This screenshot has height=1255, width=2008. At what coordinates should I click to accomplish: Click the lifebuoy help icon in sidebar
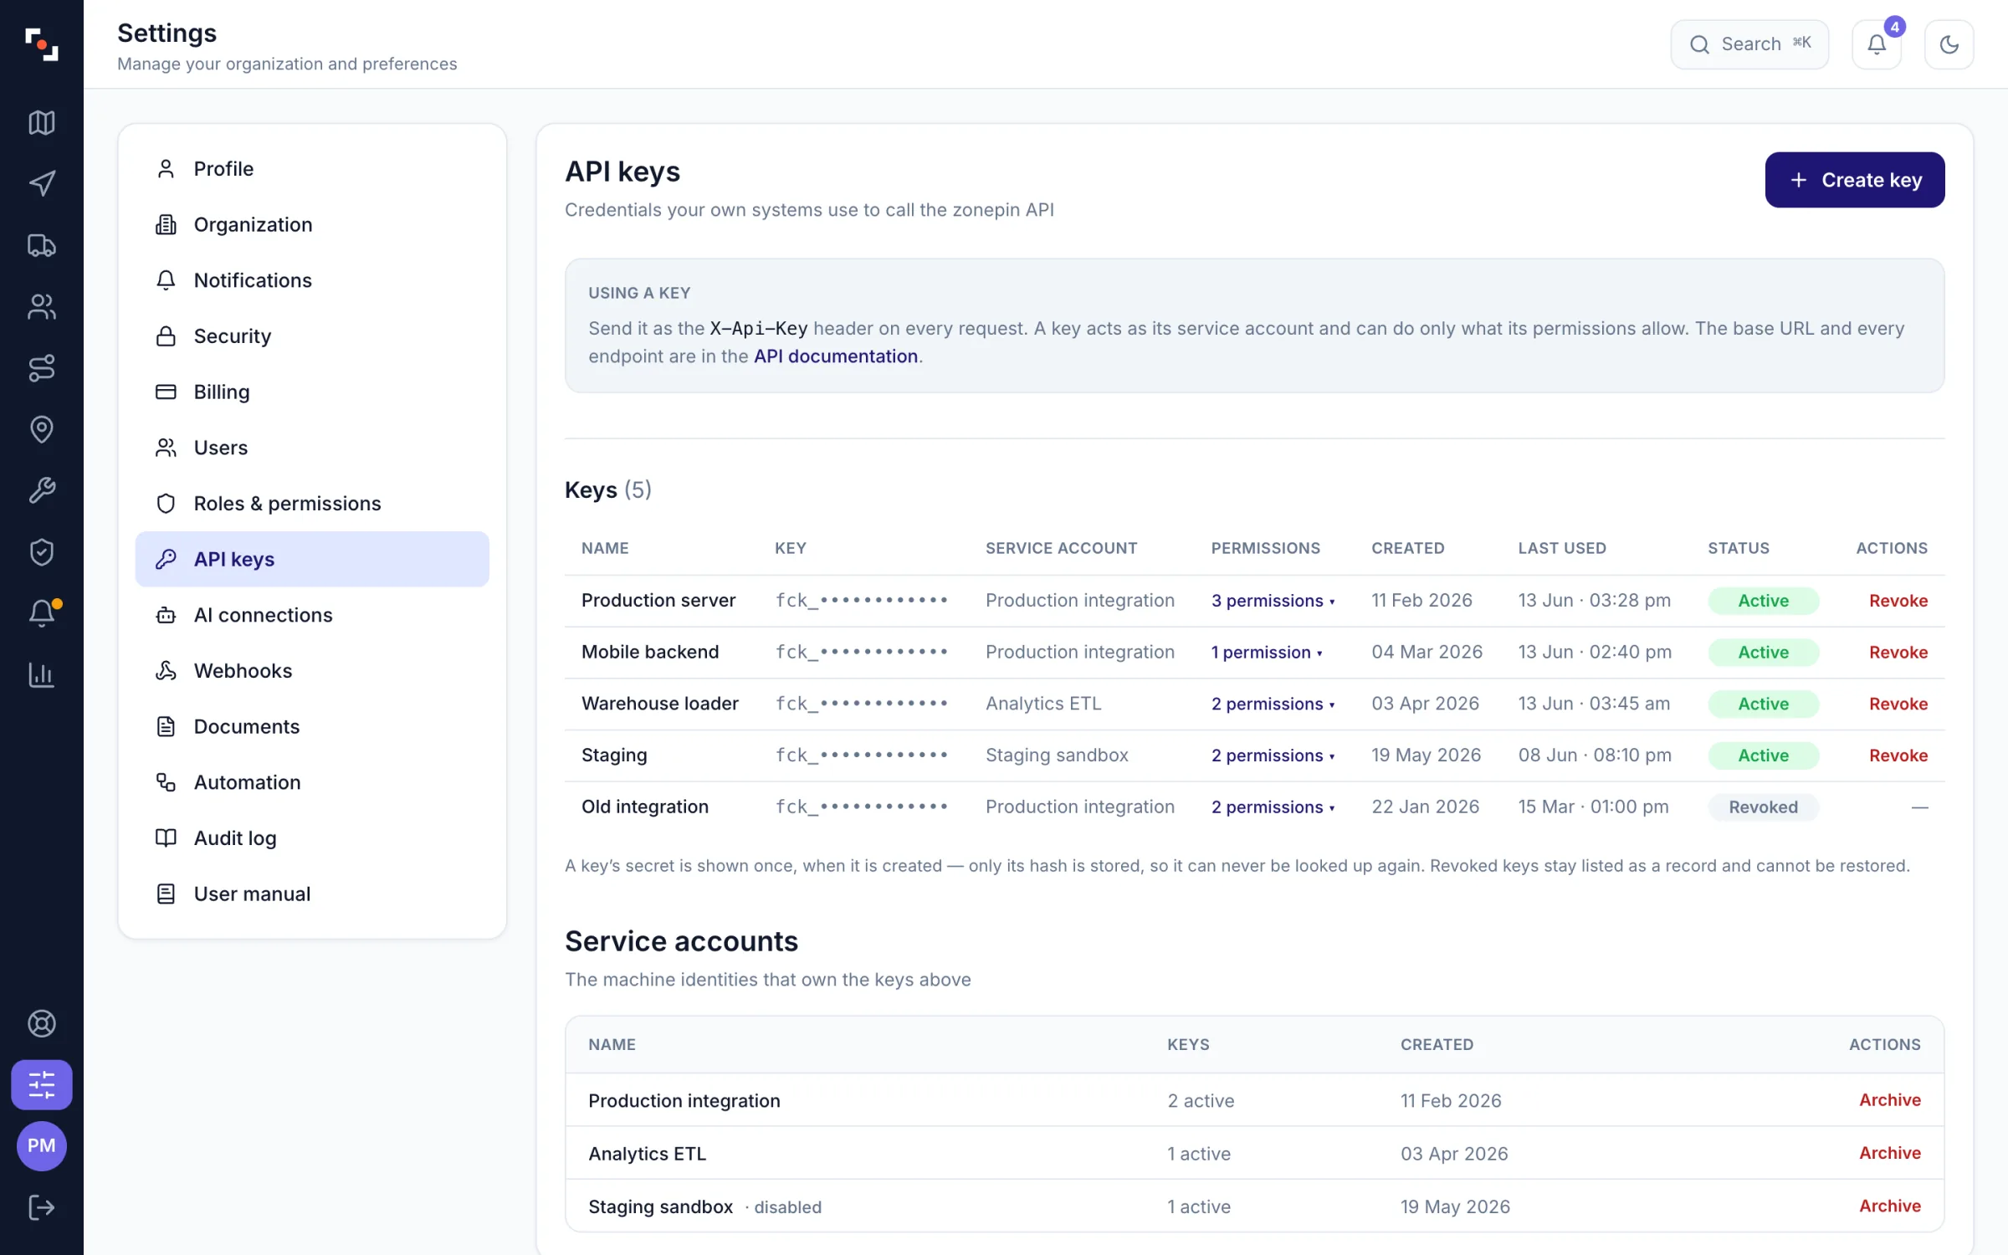pos(42,1023)
